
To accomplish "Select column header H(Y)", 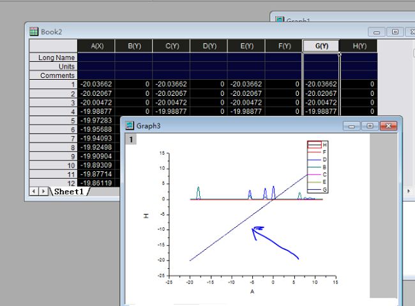I will click(359, 46).
